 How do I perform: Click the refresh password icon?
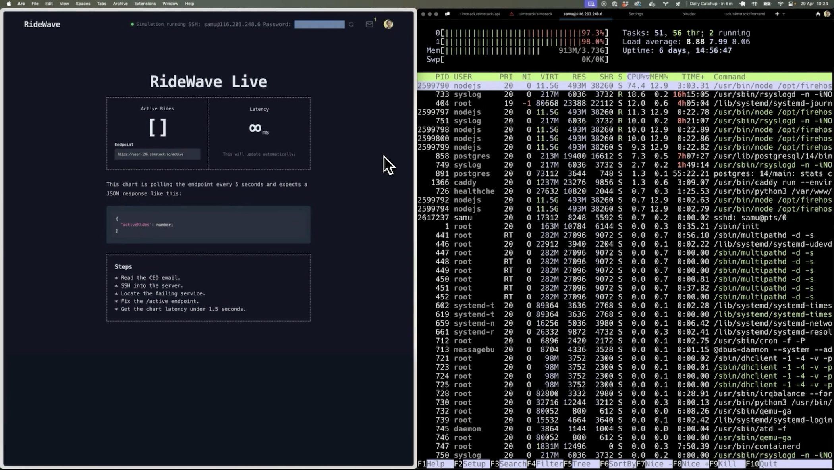pos(351,24)
